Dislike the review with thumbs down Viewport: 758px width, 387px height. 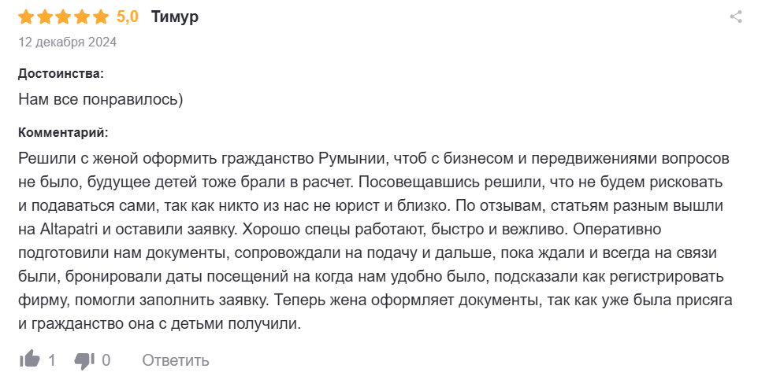tap(84, 360)
